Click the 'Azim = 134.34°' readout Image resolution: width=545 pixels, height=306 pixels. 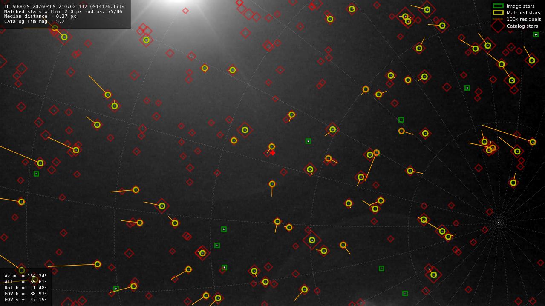coord(26,276)
